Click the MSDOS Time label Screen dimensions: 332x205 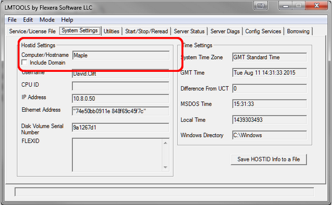pos(196,104)
